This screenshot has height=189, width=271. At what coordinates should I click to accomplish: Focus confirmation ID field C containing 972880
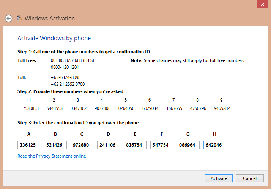point(82,145)
